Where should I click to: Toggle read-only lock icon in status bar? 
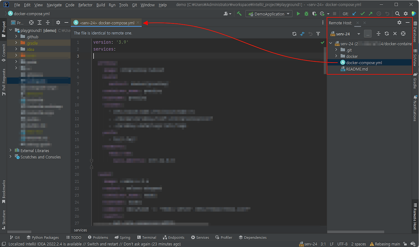[x=405, y=244]
